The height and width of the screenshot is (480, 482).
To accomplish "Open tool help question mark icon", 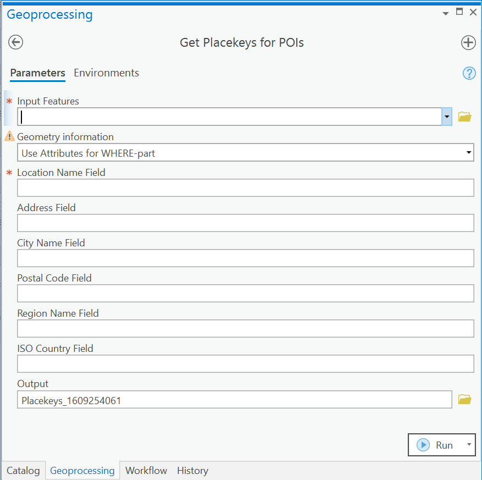I will [x=469, y=73].
